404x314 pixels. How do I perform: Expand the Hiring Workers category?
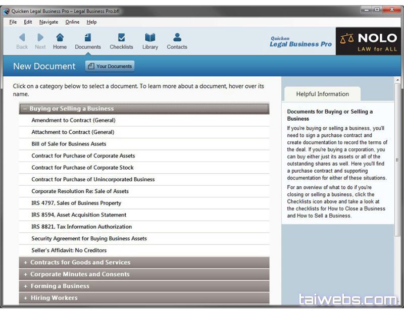coord(25,298)
